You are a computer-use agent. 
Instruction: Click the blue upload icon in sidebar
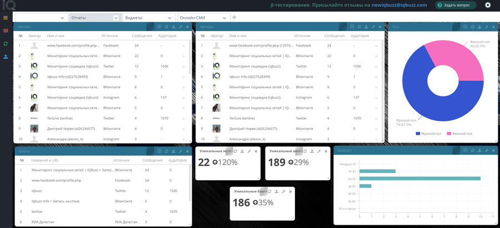pos(6,57)
